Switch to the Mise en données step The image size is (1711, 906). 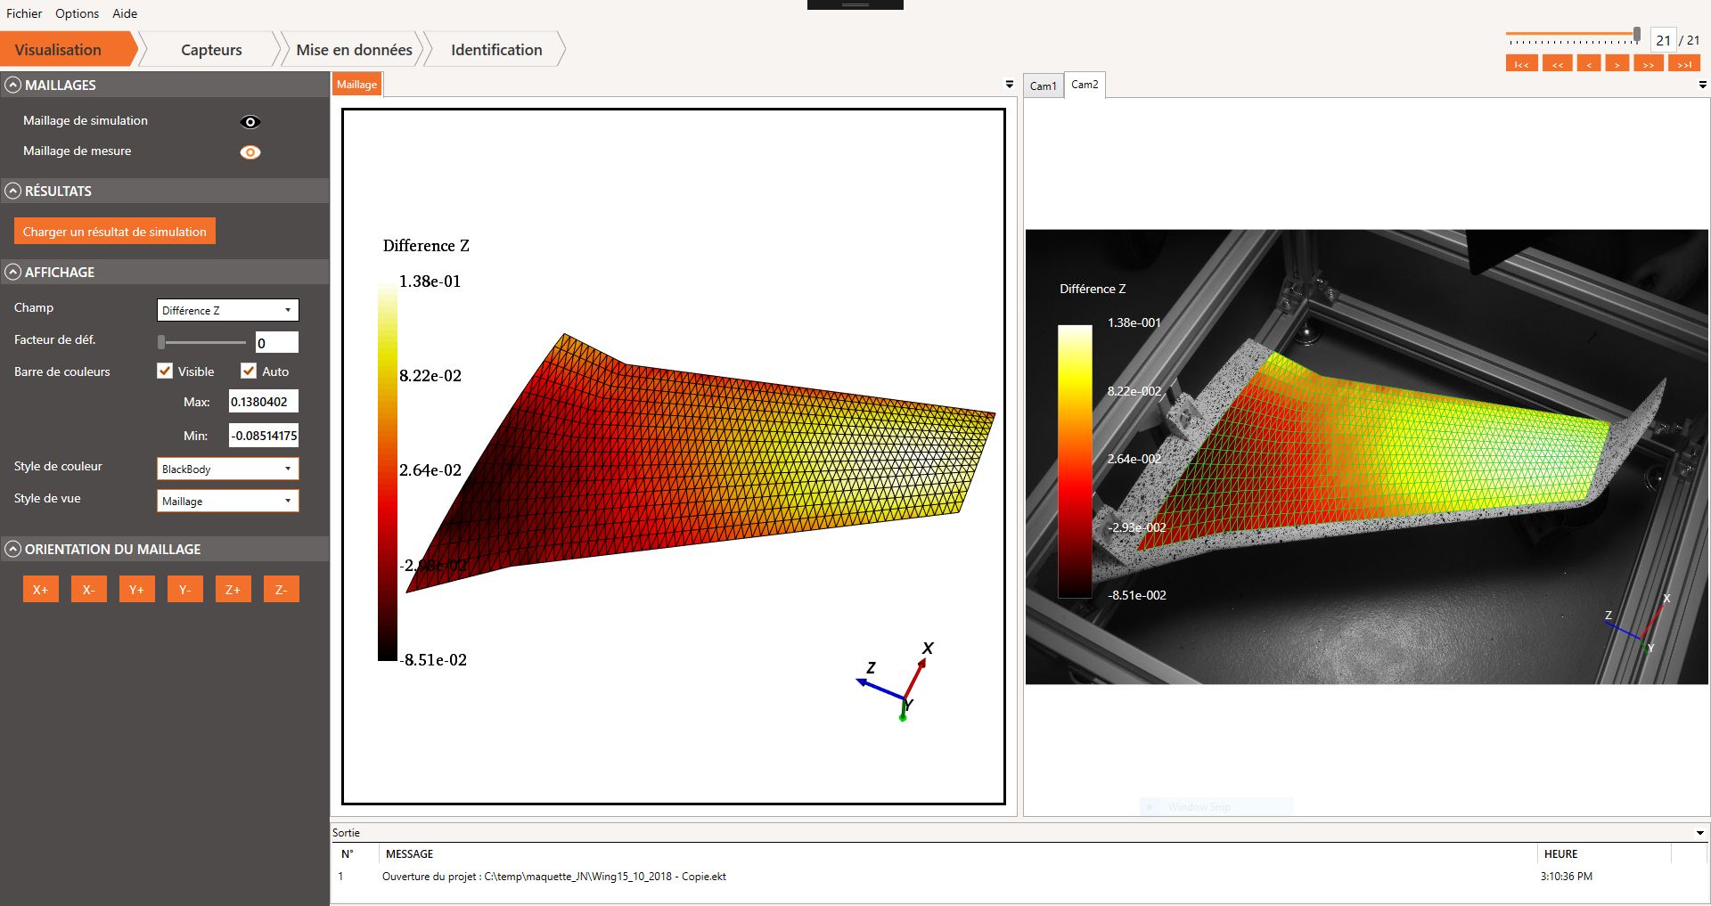tap(354, 50)
